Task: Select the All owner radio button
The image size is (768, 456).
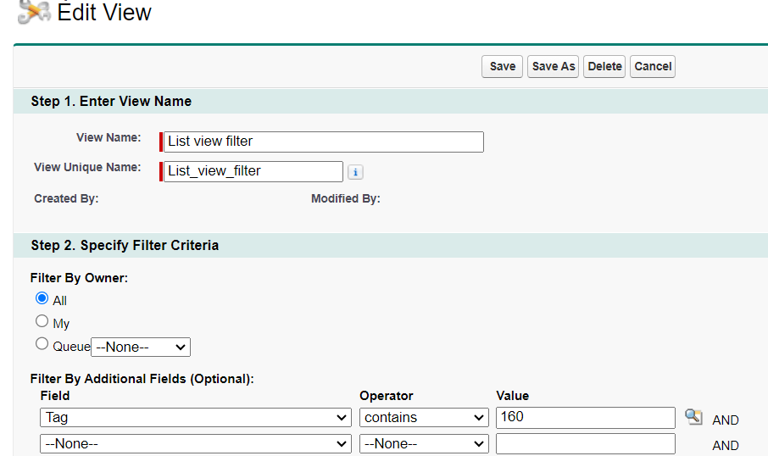Action: [42, 298]
